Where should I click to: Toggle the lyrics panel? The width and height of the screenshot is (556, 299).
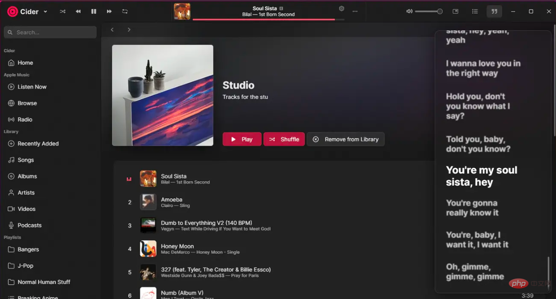coord(494,11)
